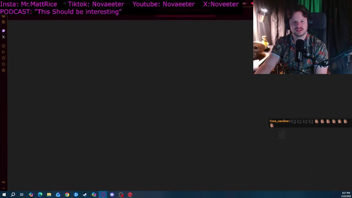This screenshot has height=198, width=352.
Task: Open Microsoft 365 app in the taskbar
Action: coord(94,195)
